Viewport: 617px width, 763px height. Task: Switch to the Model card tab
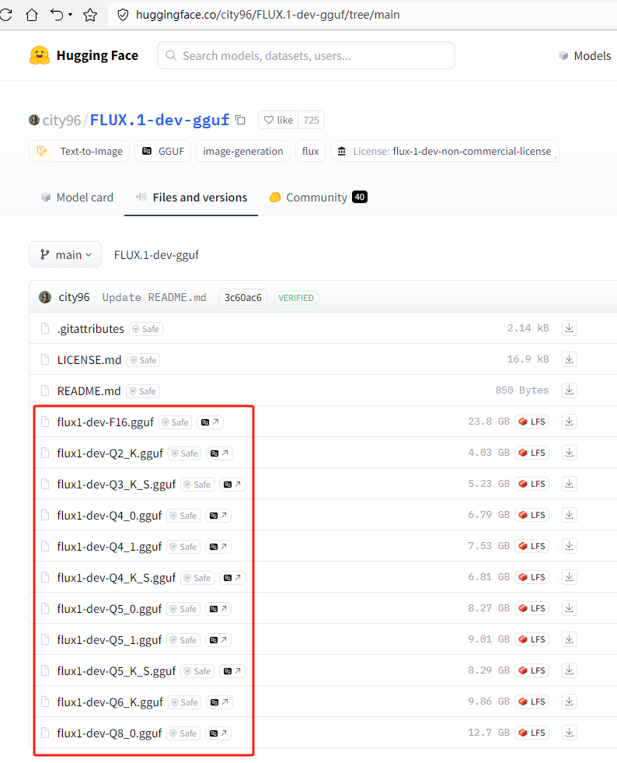(77, 197)
